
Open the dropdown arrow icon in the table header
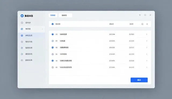coord(147,24)
